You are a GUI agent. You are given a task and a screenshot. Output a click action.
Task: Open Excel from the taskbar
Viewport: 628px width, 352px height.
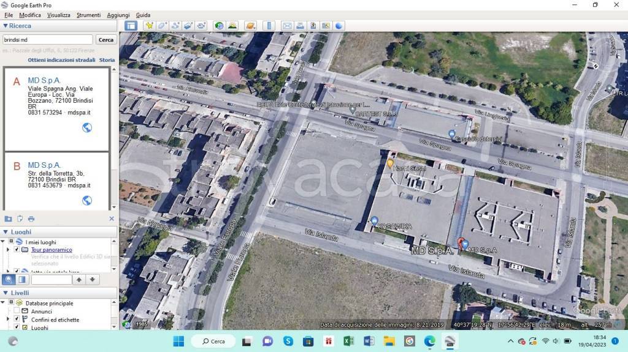[x=348, y=341]
